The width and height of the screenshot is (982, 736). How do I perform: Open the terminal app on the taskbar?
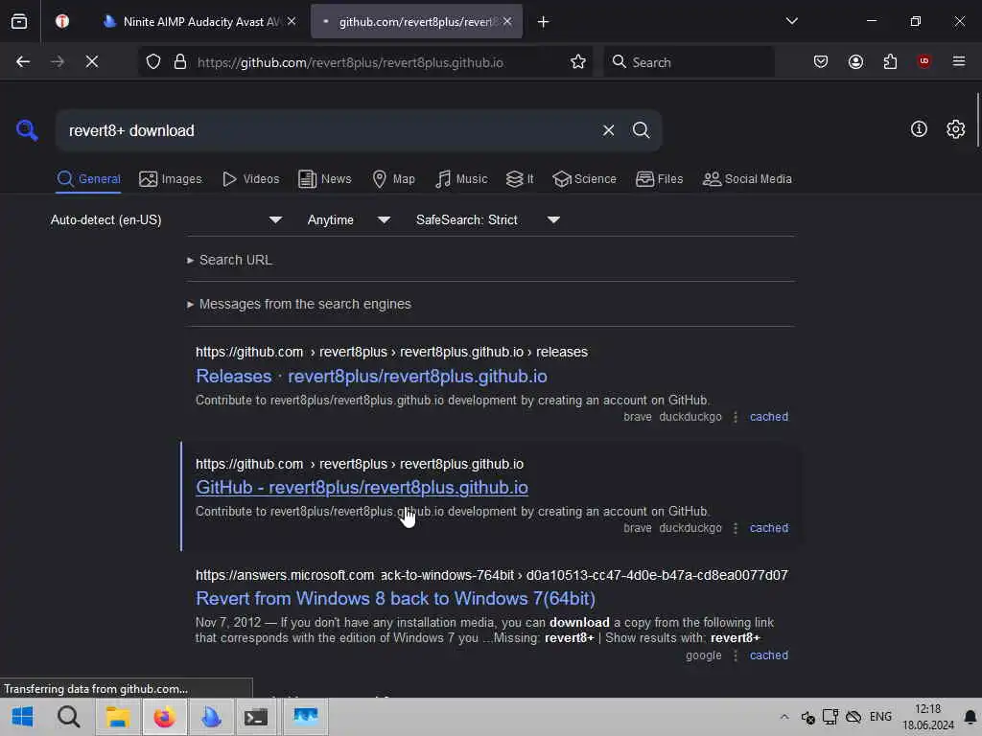click(255, 717)
